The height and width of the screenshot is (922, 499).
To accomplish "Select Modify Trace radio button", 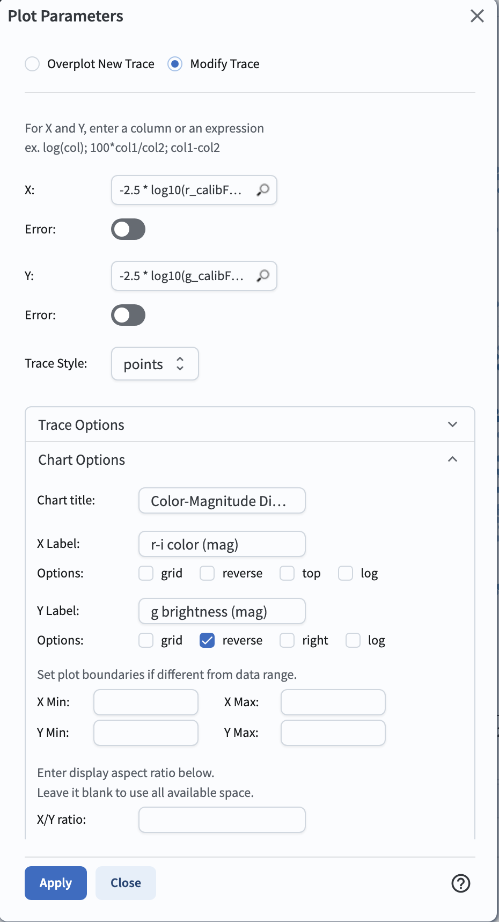I will click(175, 64).
